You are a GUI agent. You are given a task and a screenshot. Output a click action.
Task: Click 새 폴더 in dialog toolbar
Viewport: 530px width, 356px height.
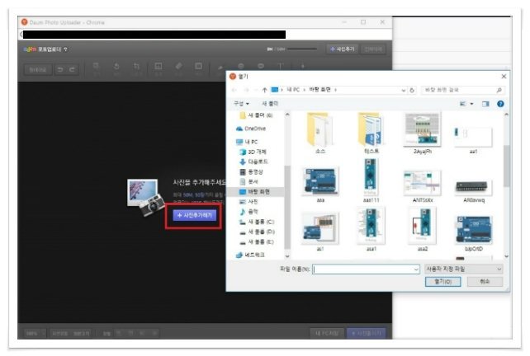(x=270, y=104)
